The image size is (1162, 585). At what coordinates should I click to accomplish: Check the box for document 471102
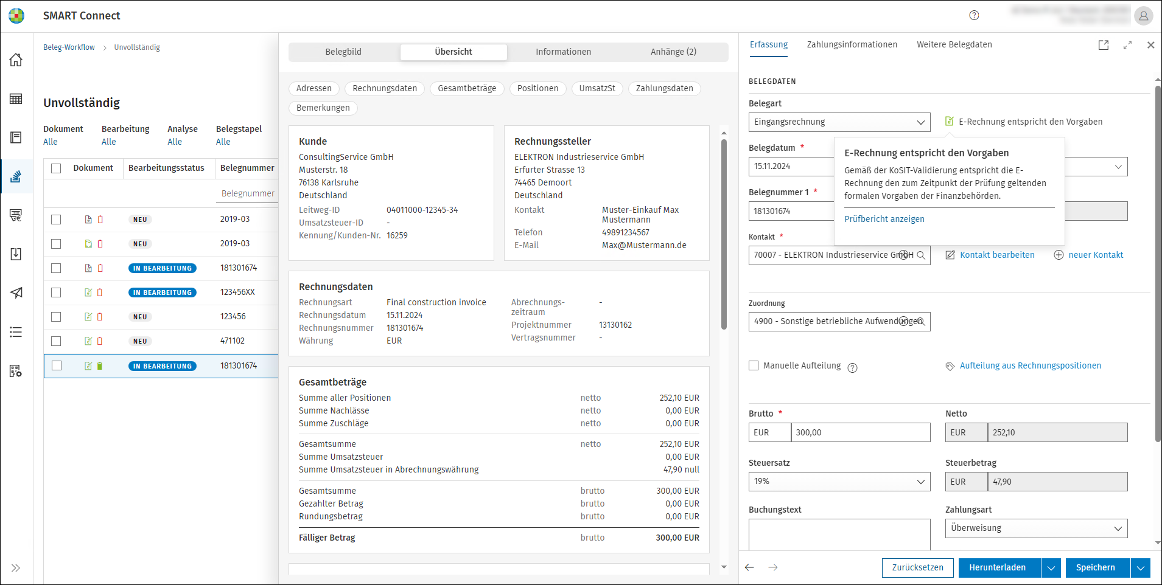click(56, 341)
